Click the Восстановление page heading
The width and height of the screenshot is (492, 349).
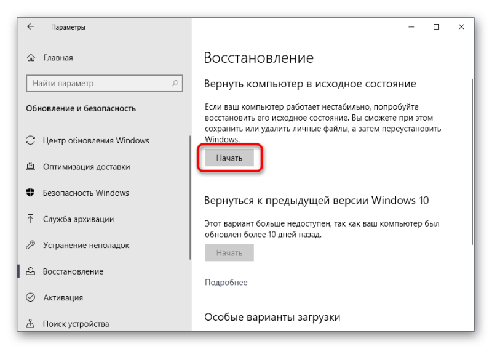pyautogui.click(x=258, y=58)
